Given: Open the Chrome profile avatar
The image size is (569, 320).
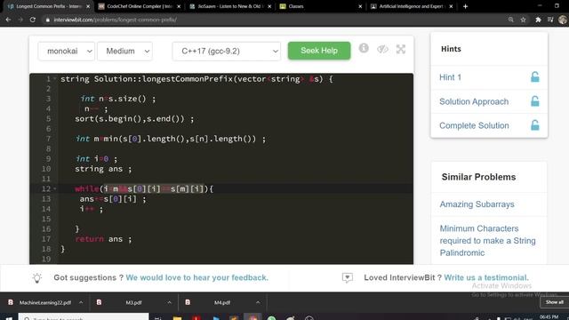Looking at the screenshot, I should pyautogui.click(x=563, y=20).
